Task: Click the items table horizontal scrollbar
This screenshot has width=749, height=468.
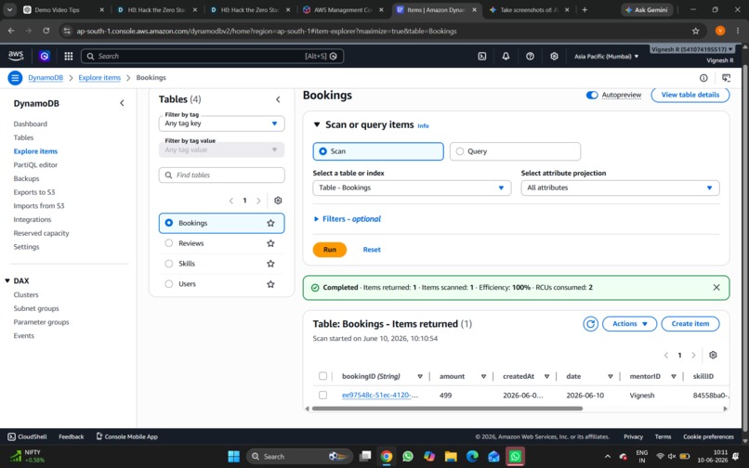Action: tap(447, 409)
